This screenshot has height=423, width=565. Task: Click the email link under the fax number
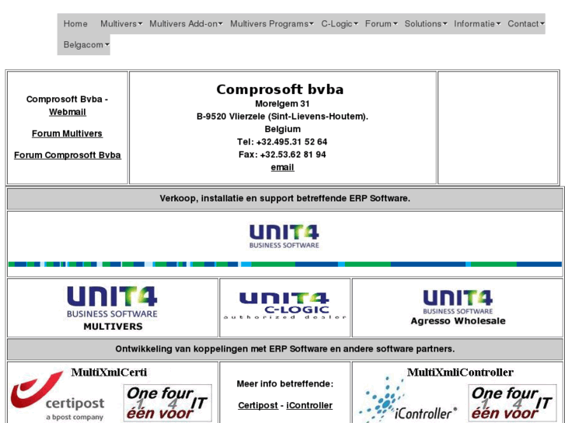click(283, 168)
